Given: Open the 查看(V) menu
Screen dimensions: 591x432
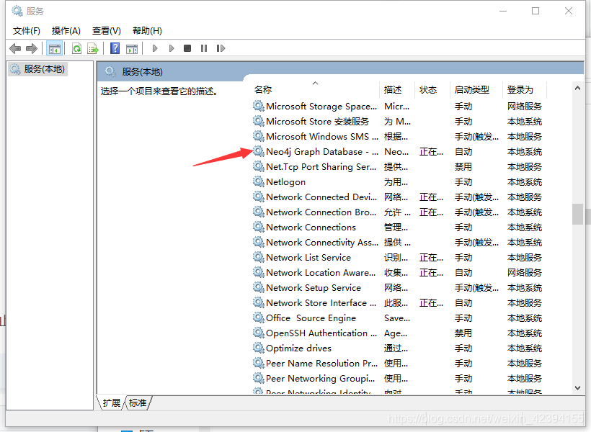Looking at the screenshot, I should [x=106, y=31].
